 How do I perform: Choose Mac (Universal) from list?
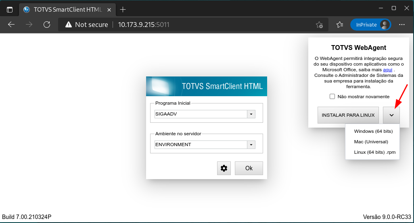371,142
